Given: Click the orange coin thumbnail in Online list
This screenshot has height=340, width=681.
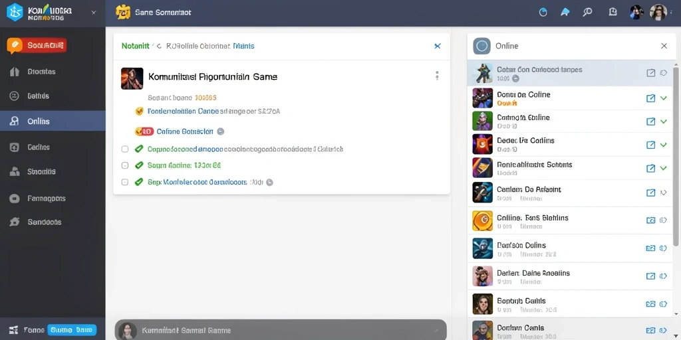Looking at the screenshot, I should point(483,220).
